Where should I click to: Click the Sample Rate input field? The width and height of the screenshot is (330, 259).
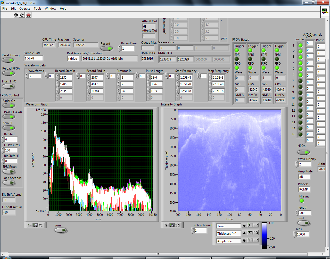pos(33,58)
